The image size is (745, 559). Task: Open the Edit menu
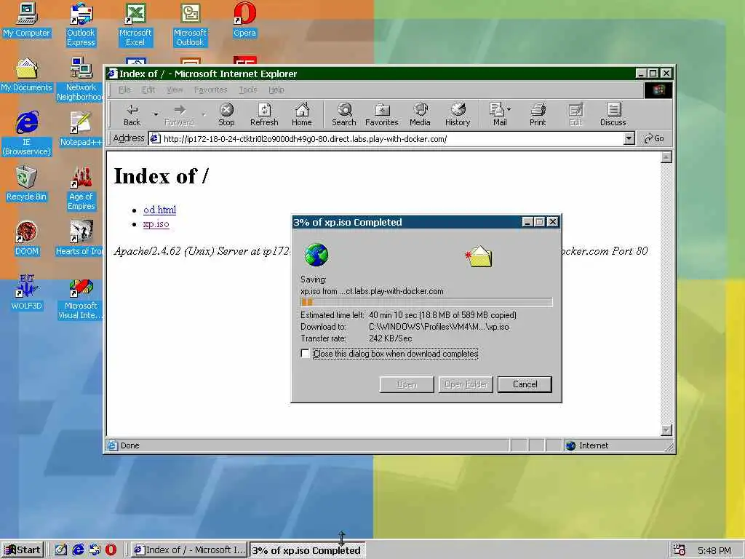[148, 90]
